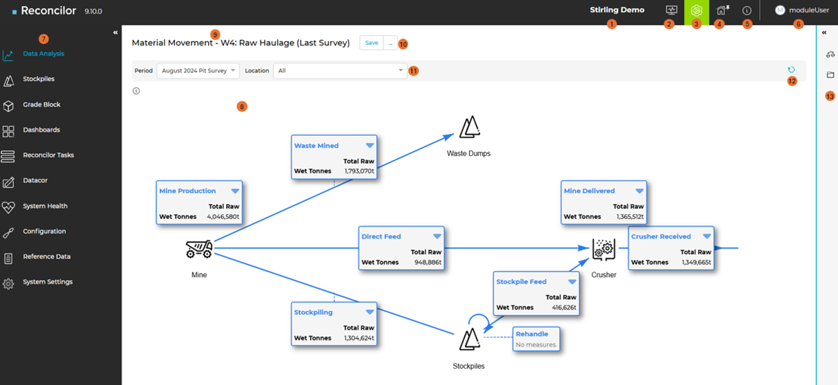This screenshot has height=385, width=838.
Task: Click the Mine truck icon
Action: pos(199,249)
